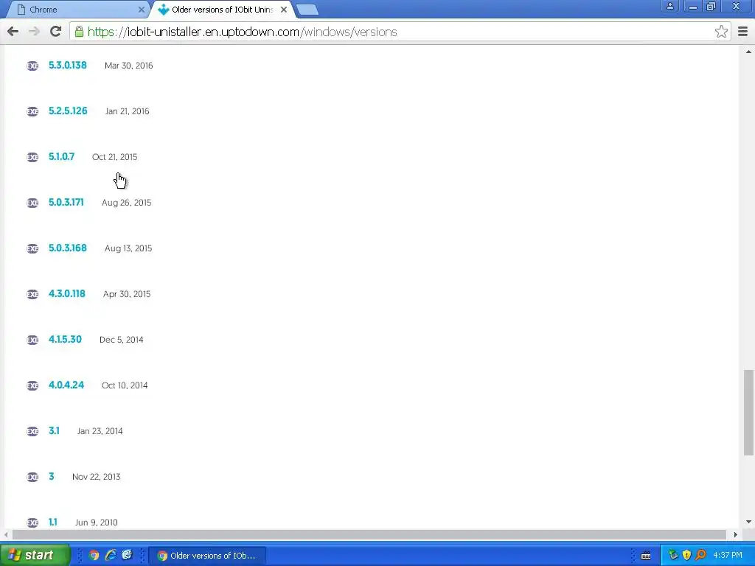Launch Chrome from the quick launch bar

[94, 556]
